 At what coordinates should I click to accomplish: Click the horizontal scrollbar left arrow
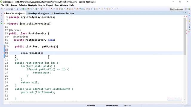[10, 102]
